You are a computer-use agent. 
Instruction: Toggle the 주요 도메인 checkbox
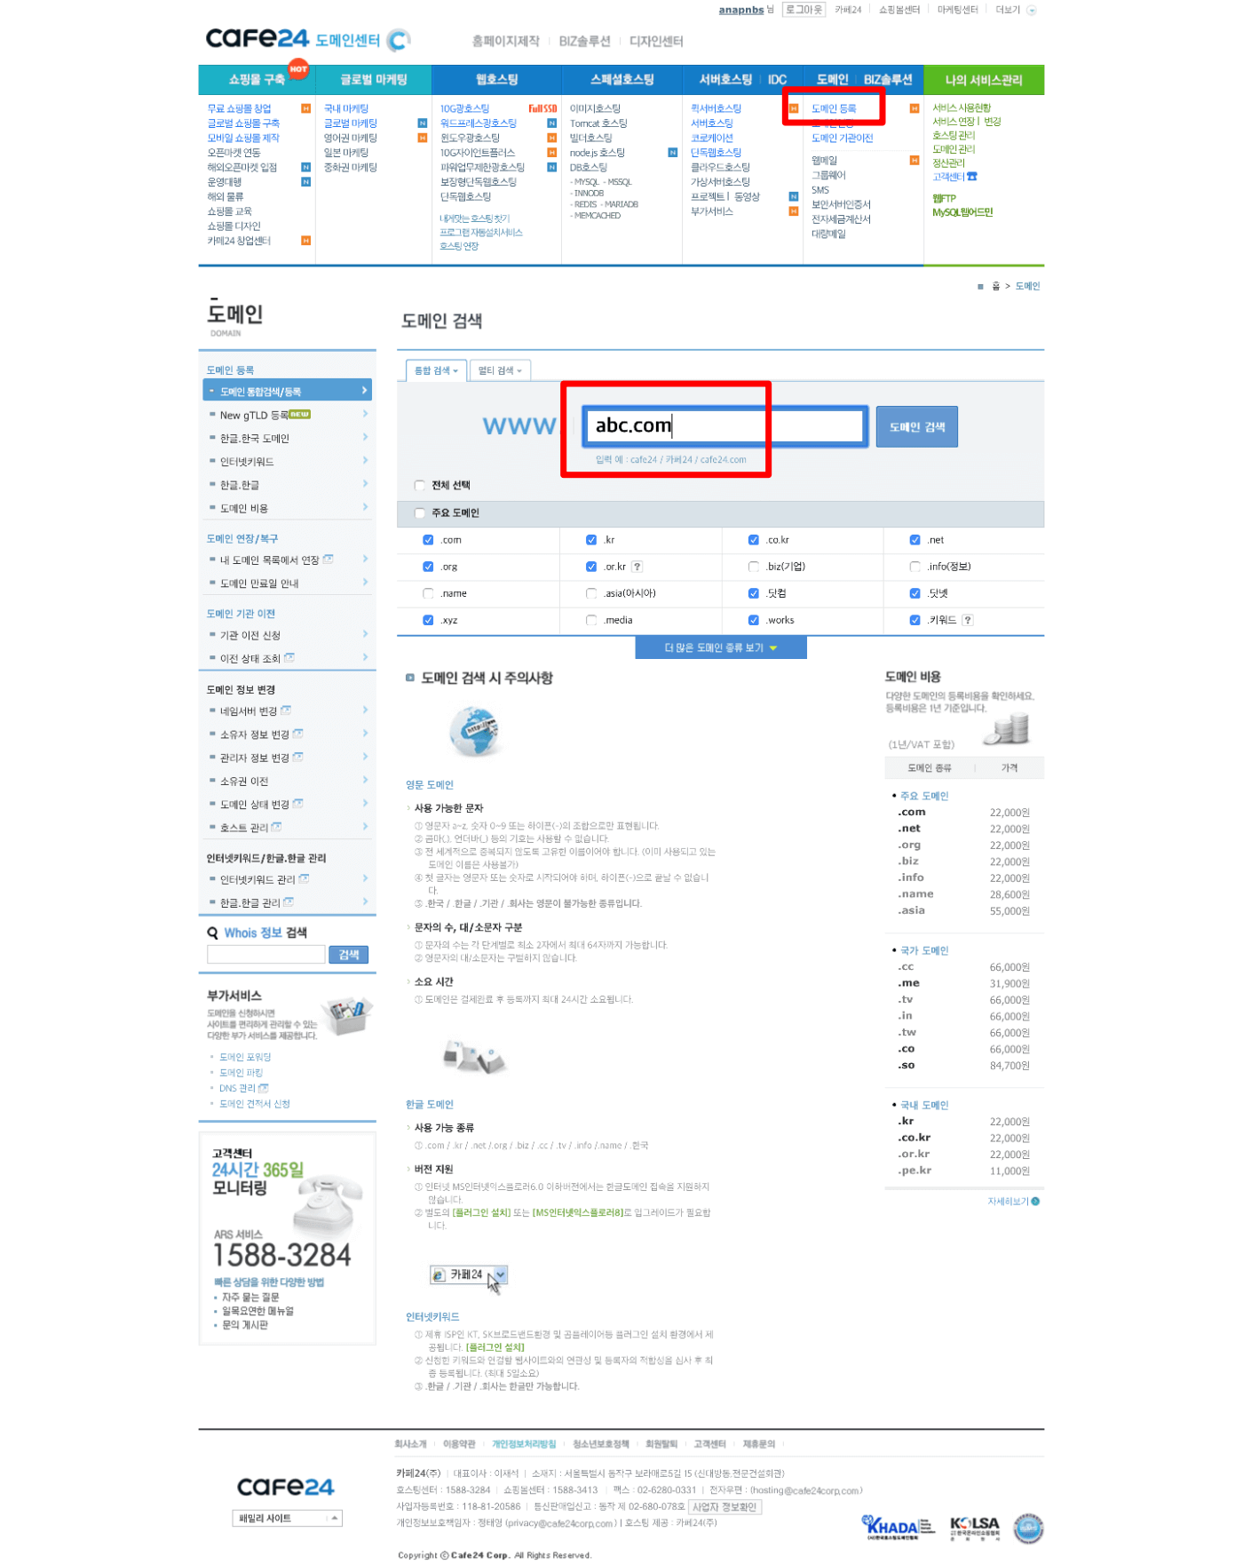pyautogui.click(x=420, y=512)
